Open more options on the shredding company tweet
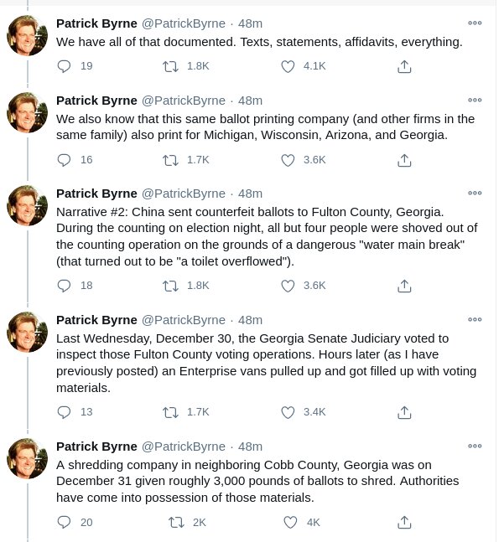Viewport: 504px width, 542px height. (475, 446)
